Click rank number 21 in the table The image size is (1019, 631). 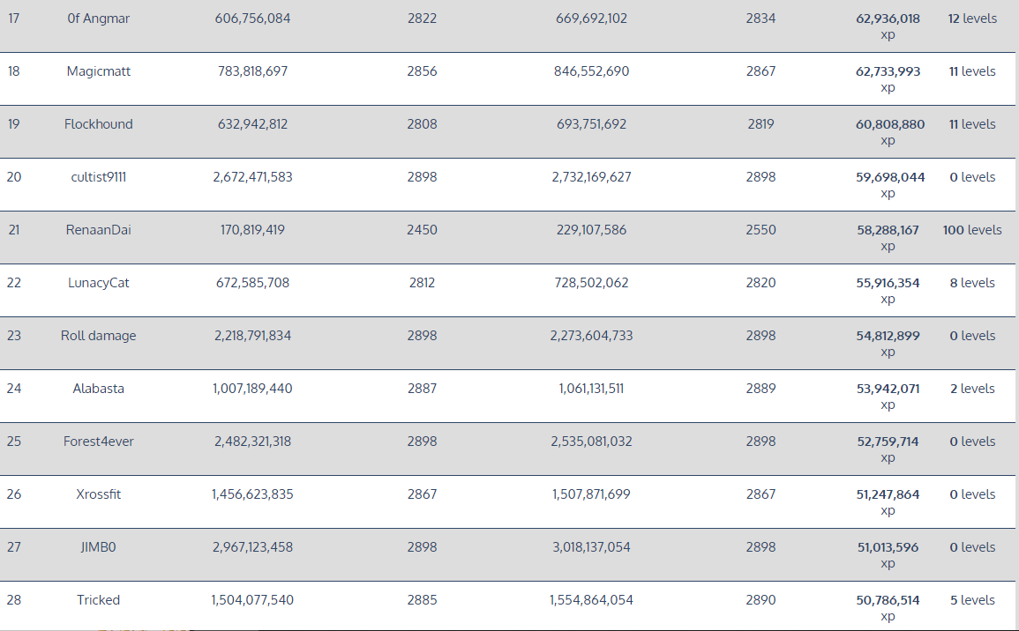pos(13,230)
